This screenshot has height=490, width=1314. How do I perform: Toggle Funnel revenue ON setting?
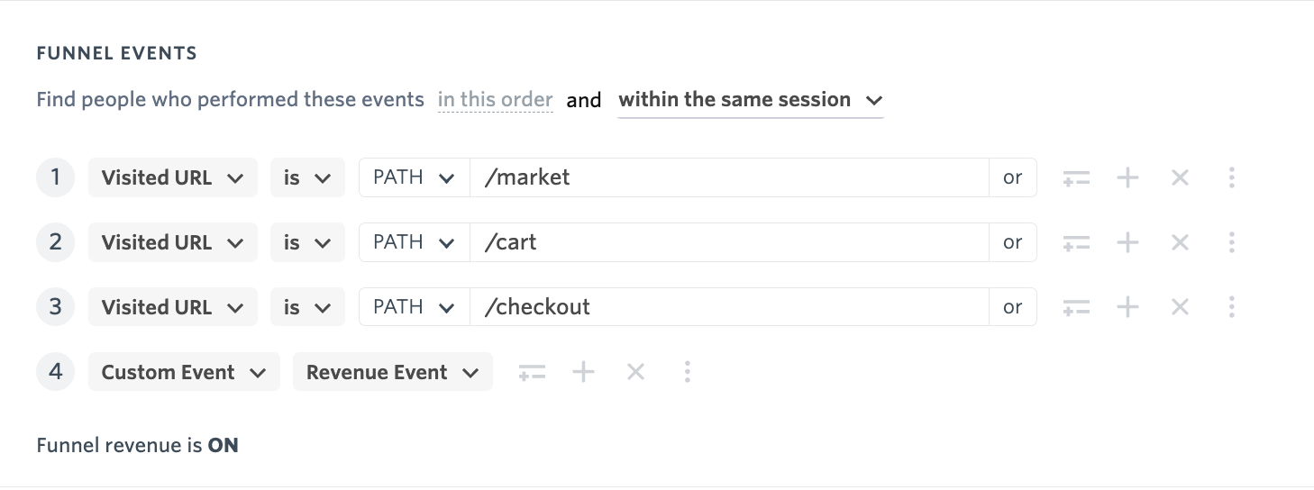[x=224, y=445]
